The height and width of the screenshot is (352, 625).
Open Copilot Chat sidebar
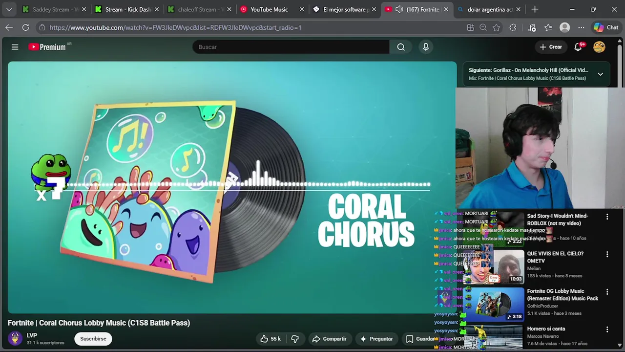click(606, 27)
